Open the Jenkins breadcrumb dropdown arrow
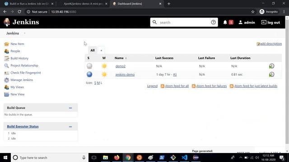289x162 pixels. click(x=25, y=33)
